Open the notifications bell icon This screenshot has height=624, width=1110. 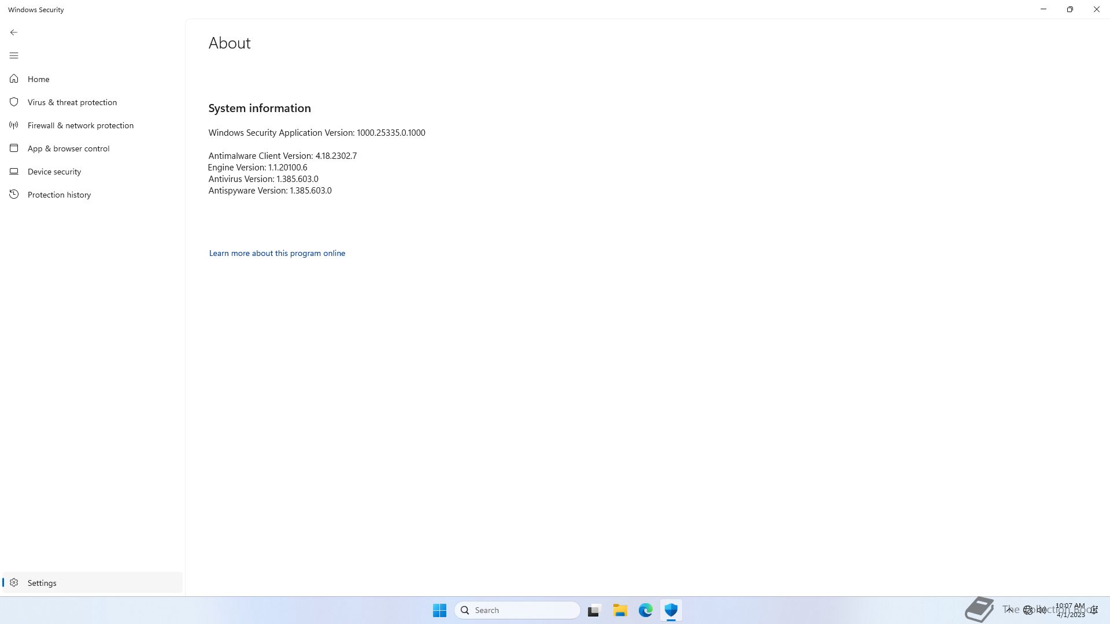click(x=1094, y=610)
